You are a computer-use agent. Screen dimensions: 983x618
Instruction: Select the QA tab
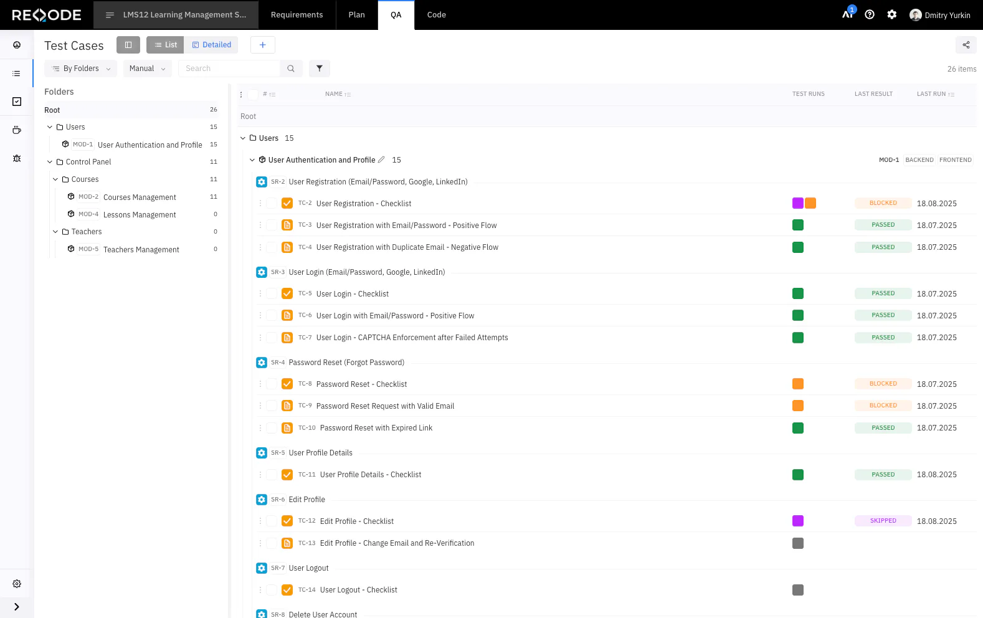[396, 15]
